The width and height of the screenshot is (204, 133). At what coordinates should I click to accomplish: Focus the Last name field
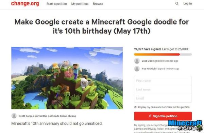163,90
